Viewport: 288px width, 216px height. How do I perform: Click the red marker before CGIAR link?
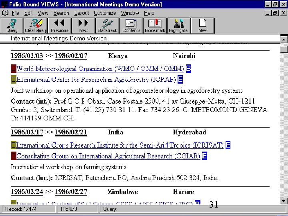(x=14, y=156)
